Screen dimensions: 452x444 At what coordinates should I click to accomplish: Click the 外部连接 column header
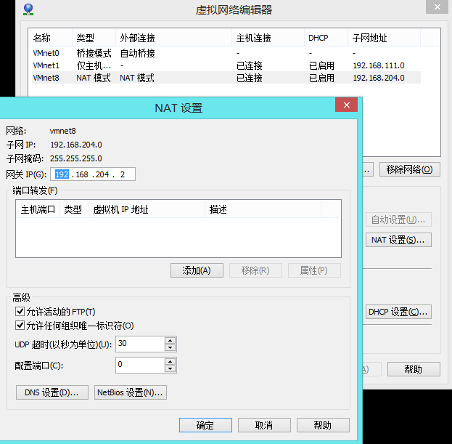[174, 38]
